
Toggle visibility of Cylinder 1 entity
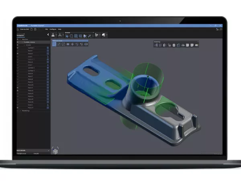18,48
